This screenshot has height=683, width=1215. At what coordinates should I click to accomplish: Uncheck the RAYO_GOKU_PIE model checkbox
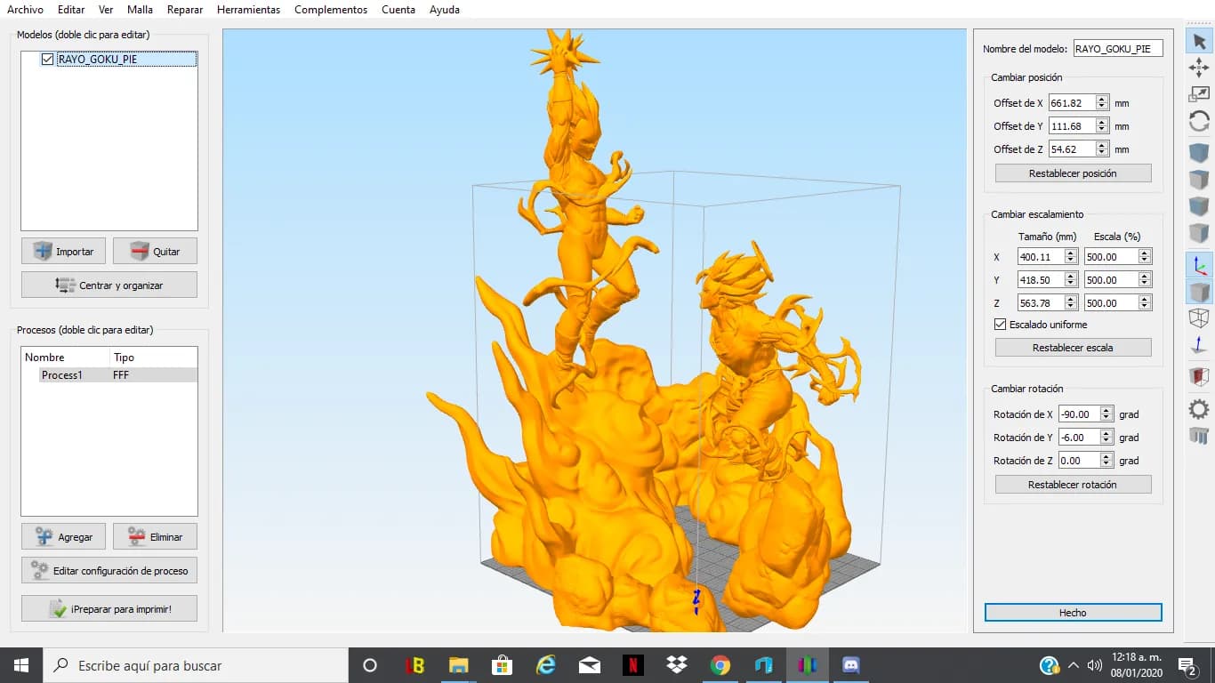tap(48, 60)
